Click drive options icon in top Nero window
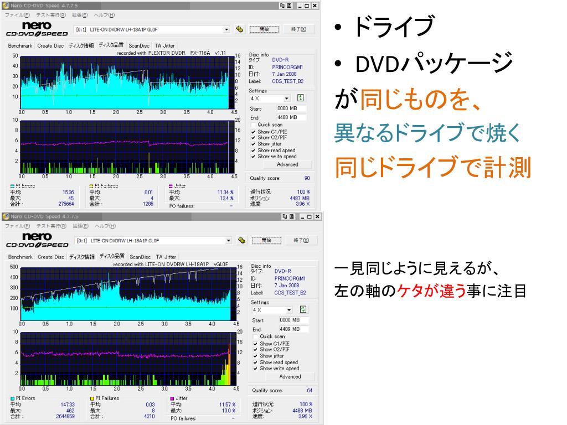Screen dimensions: 567x425 [x=239, y=29]
